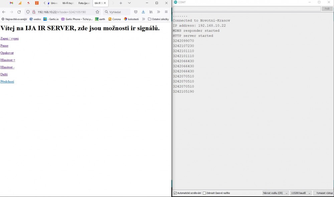334x197 pixels.
Task: Switch to the Wi-Fi tab
Action: click(x=68, y=3)
